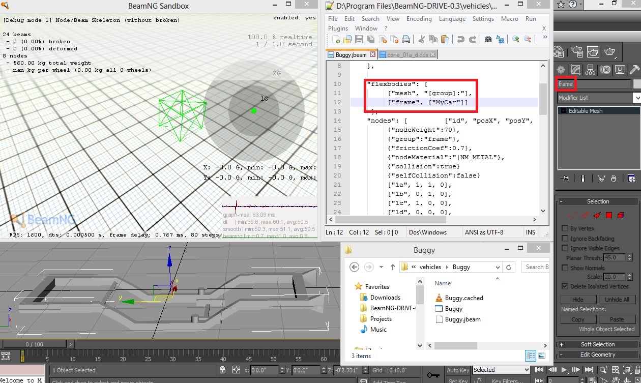The width and height of the screenshot is (641, 383).
Task: Click Redo arrow in Notepad++ toolbar
Action: coord(472,39)
